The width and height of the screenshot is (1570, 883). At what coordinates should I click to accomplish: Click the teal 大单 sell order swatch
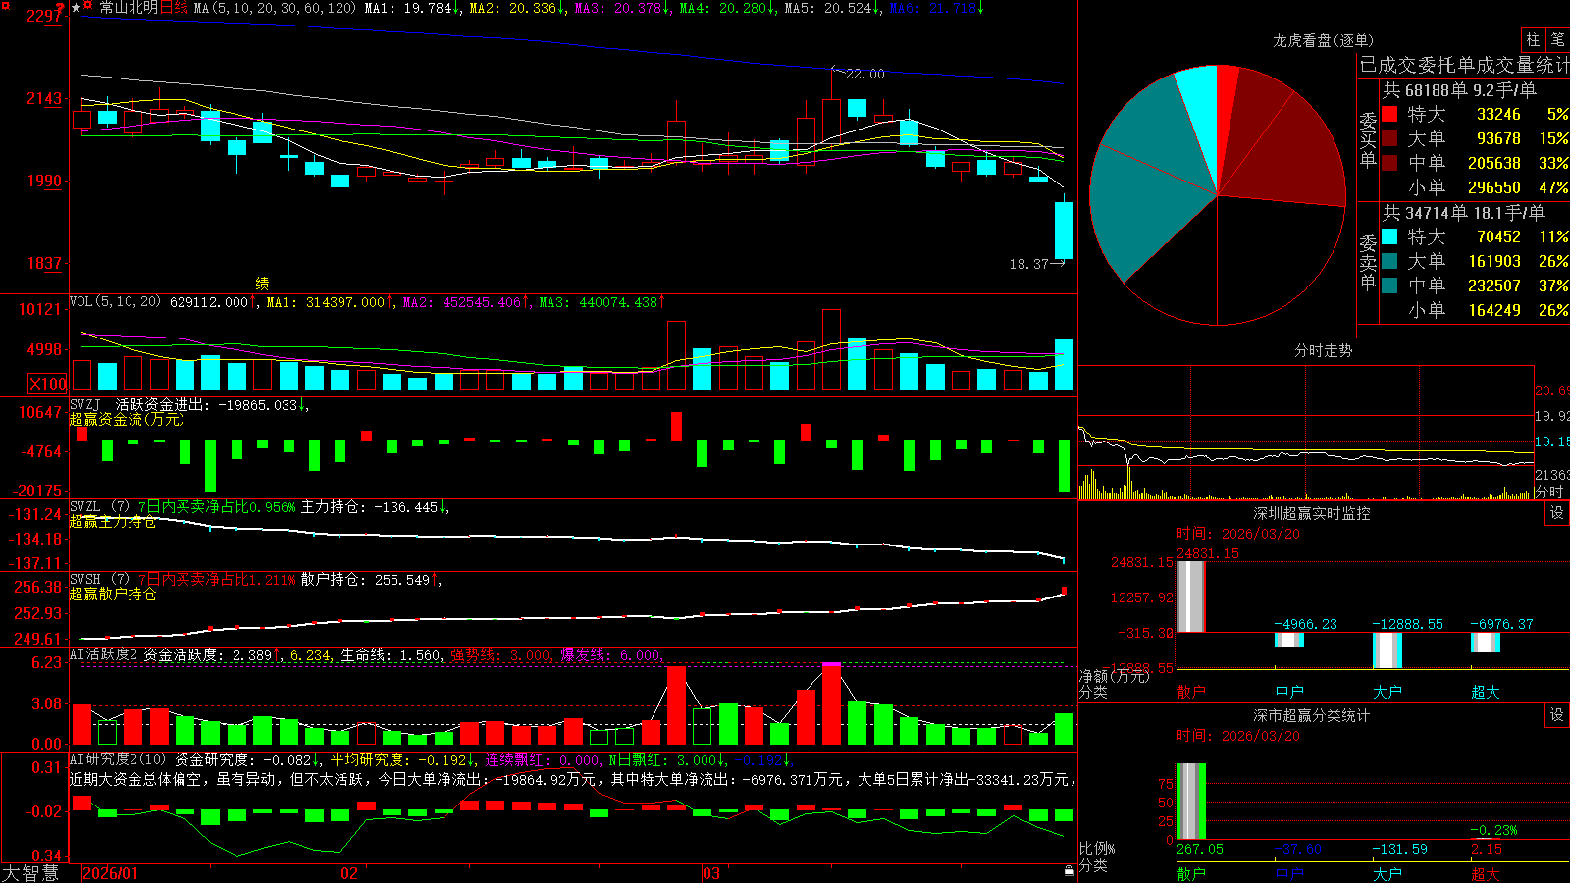click(x=1389, y=261)
